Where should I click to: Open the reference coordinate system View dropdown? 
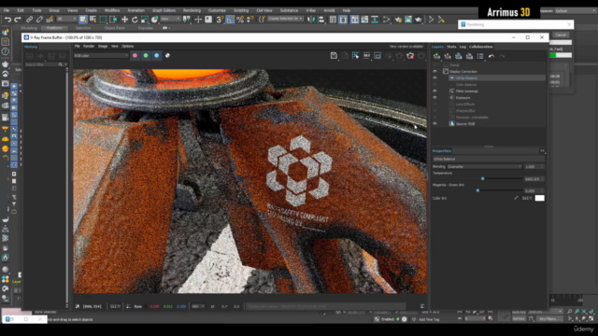pos(170,19)
